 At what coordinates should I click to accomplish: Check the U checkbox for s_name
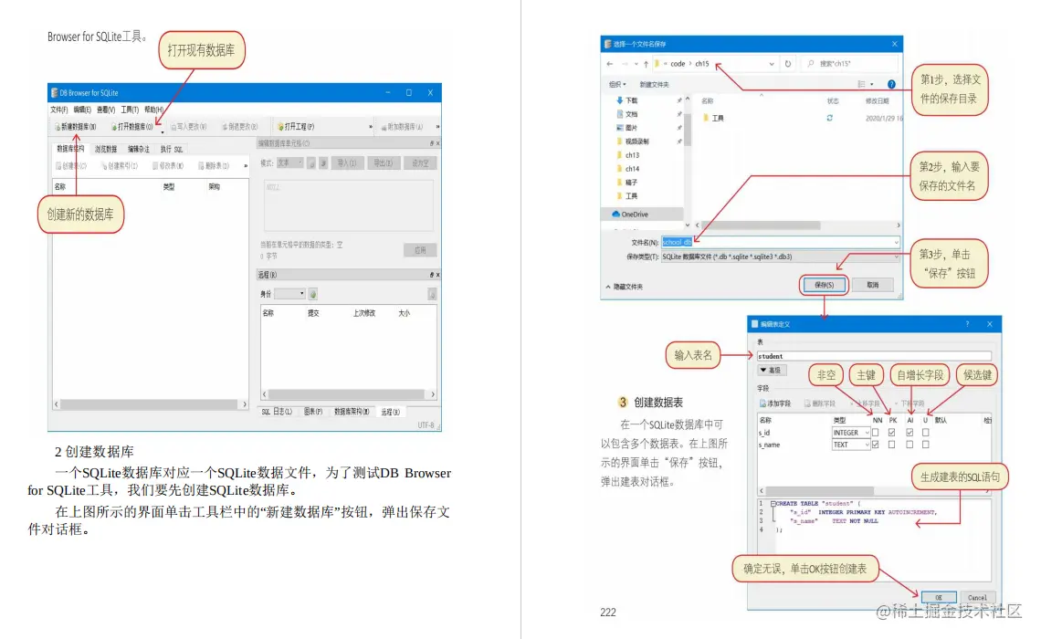click(925, 445)
